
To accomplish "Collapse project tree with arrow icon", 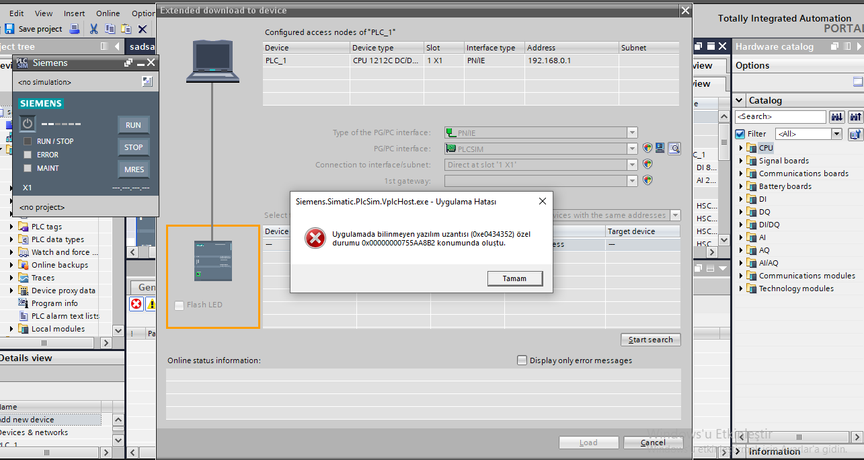I will pyautogui.click(x=118, y=46).
